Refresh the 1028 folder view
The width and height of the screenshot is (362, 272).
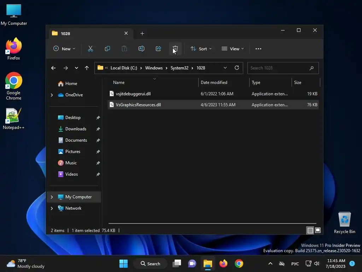pyautogui.click(x=237, y=68)
